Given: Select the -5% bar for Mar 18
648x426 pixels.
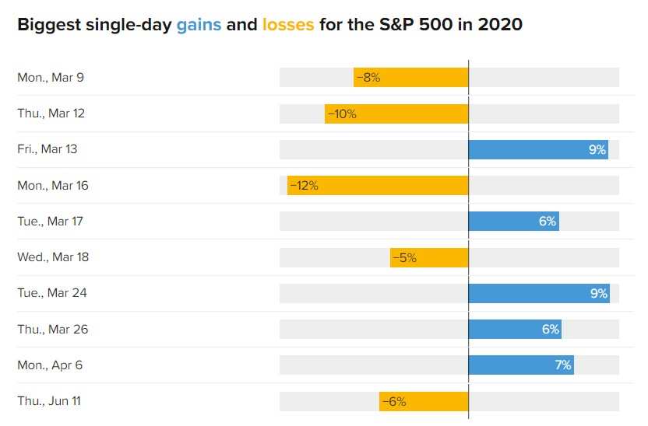Looking at the screenshot, I should coord(429,258).
